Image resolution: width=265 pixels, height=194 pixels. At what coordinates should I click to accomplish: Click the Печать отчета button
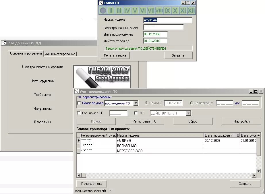[x=92, y=184]
